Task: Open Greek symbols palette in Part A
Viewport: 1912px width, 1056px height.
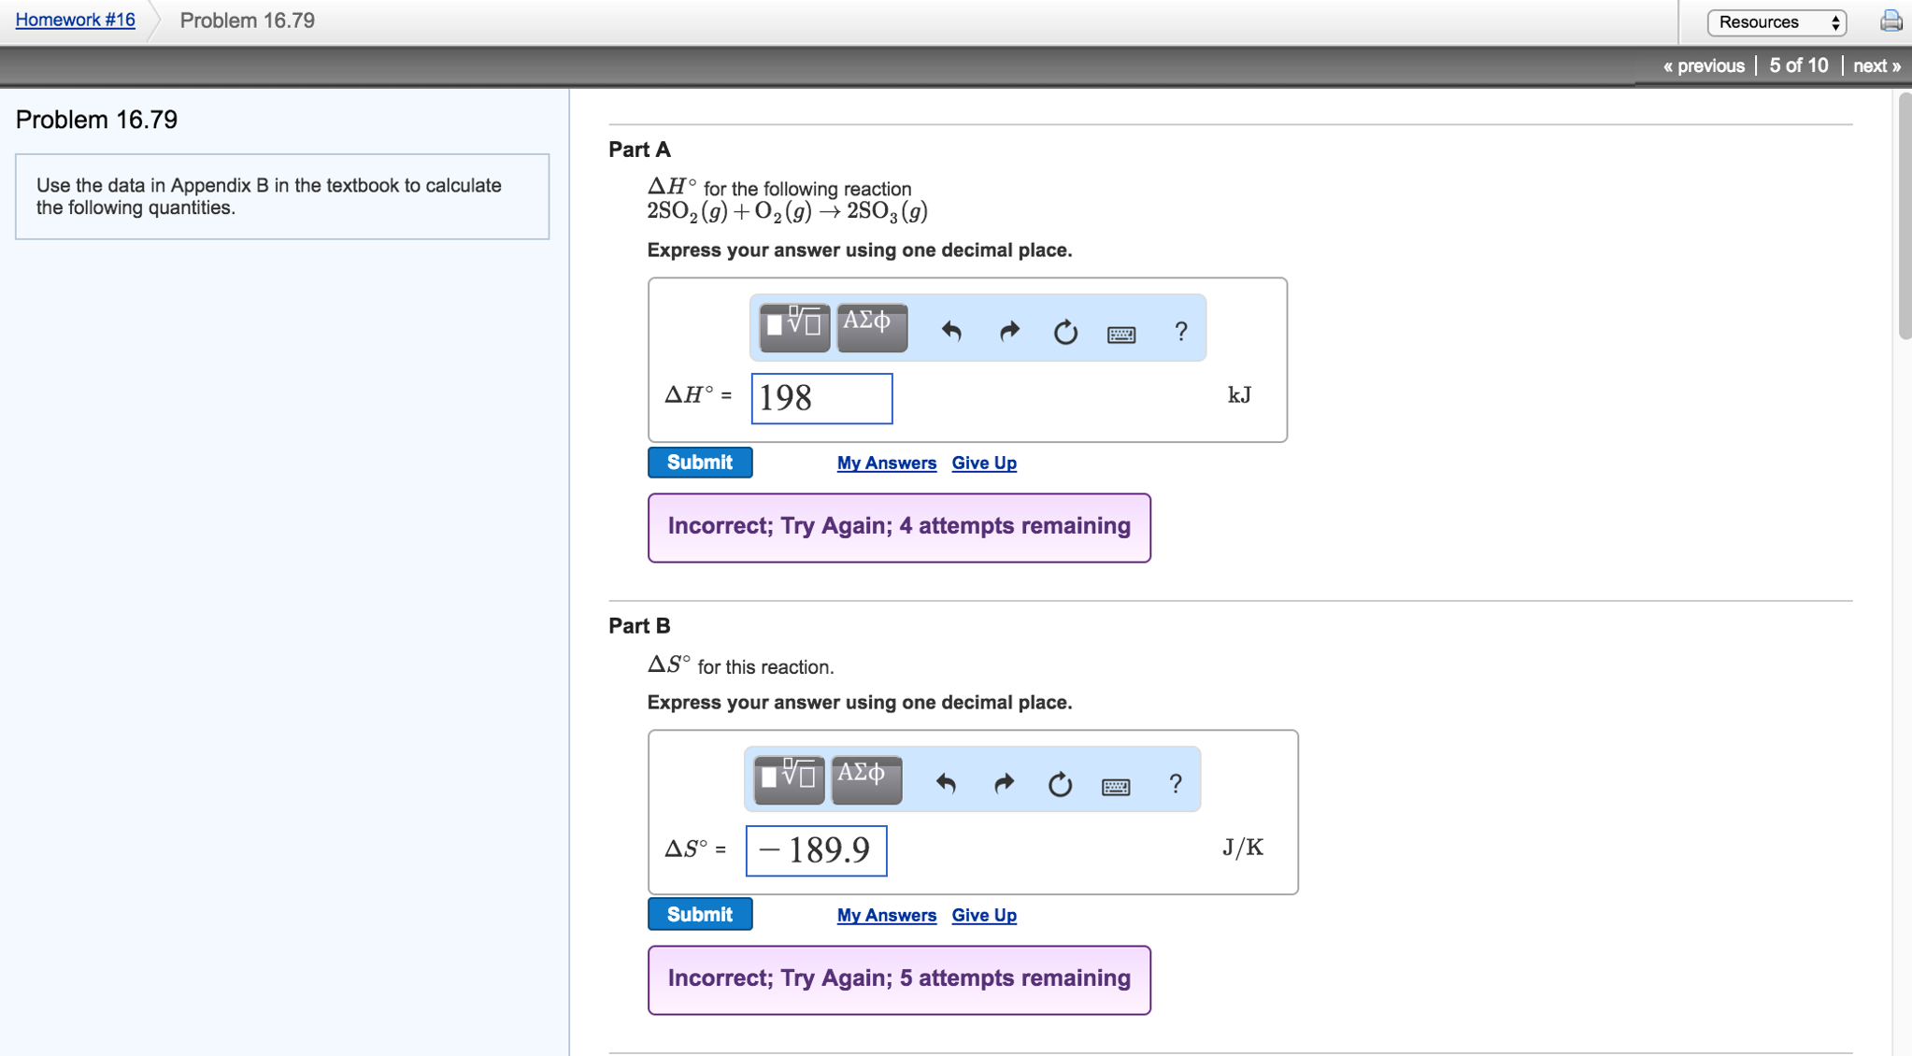Action: pos(872,328)
